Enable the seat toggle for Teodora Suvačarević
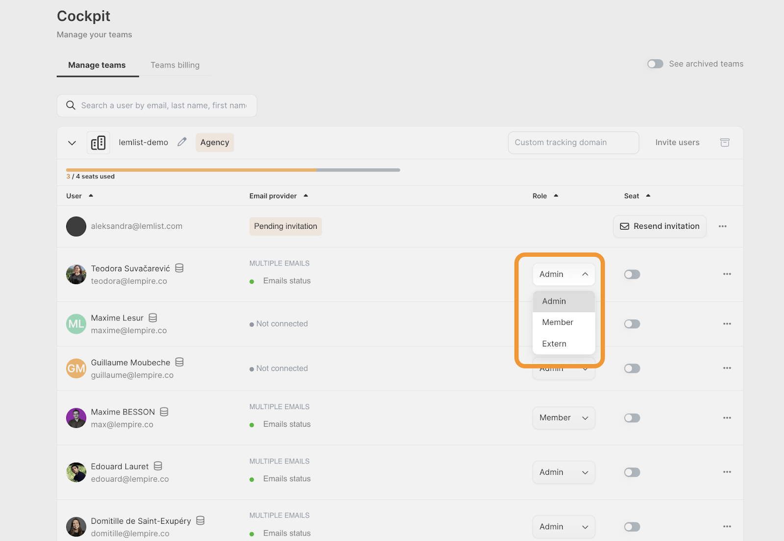Viewport: 784px width, 541px height. tap(632, 274)
